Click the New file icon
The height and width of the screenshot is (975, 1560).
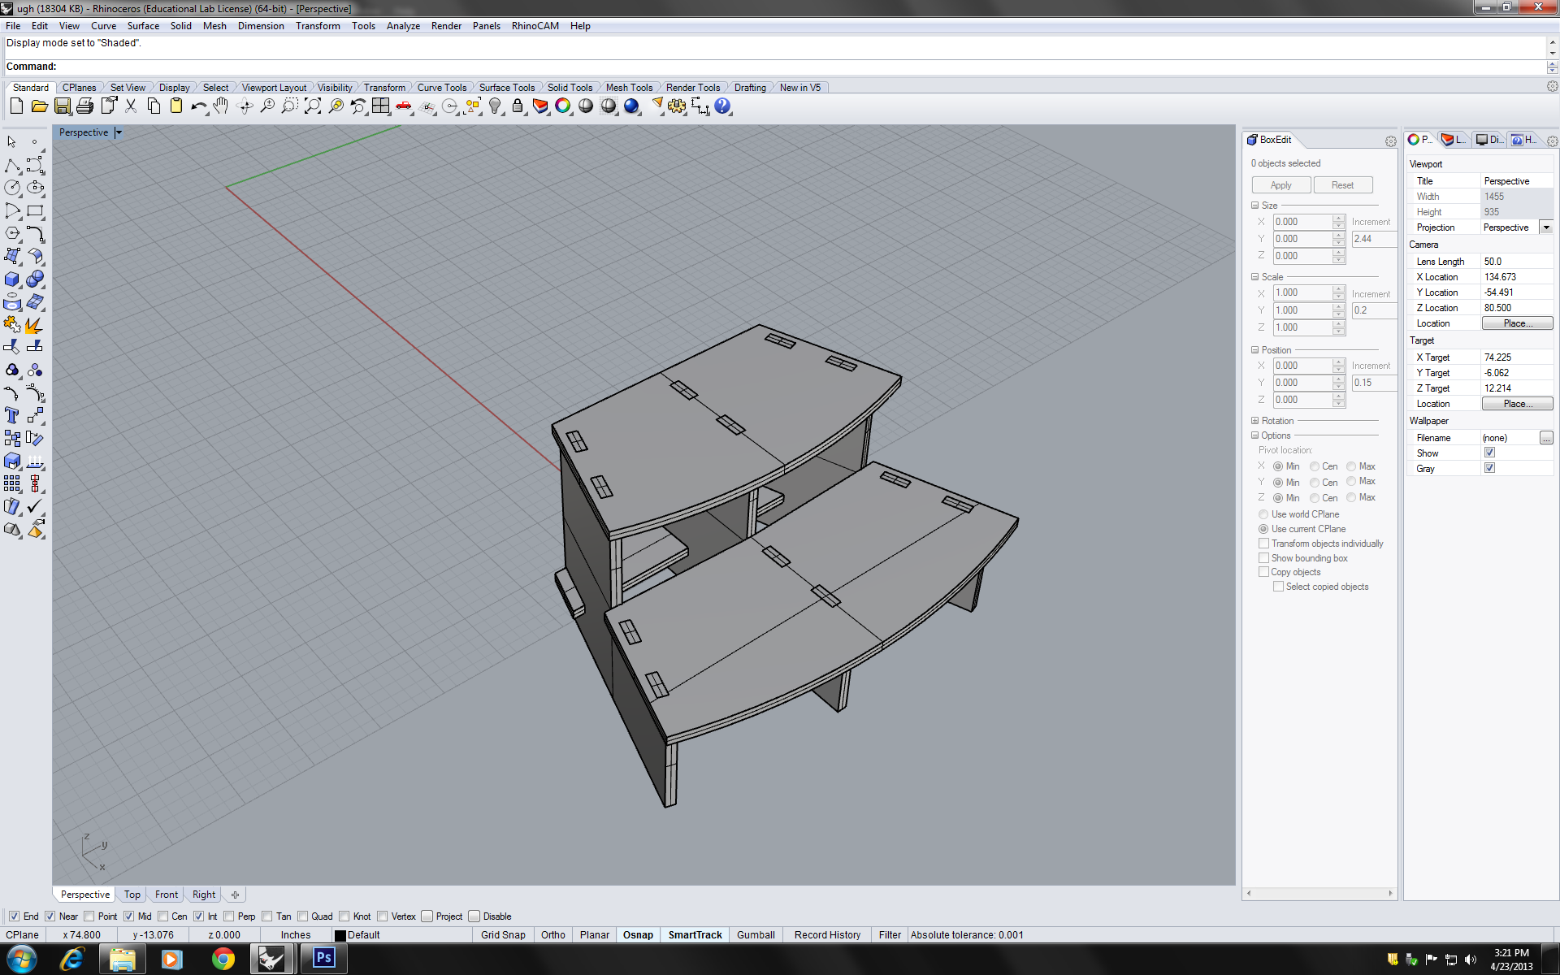[x=16, y=106]
